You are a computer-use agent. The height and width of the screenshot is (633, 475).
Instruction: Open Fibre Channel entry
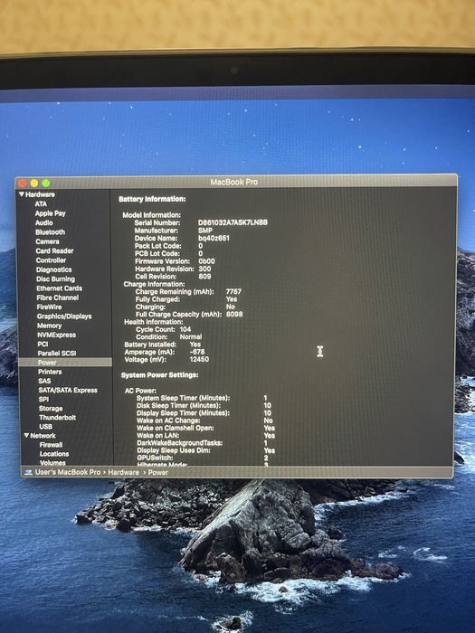point(58,298)
